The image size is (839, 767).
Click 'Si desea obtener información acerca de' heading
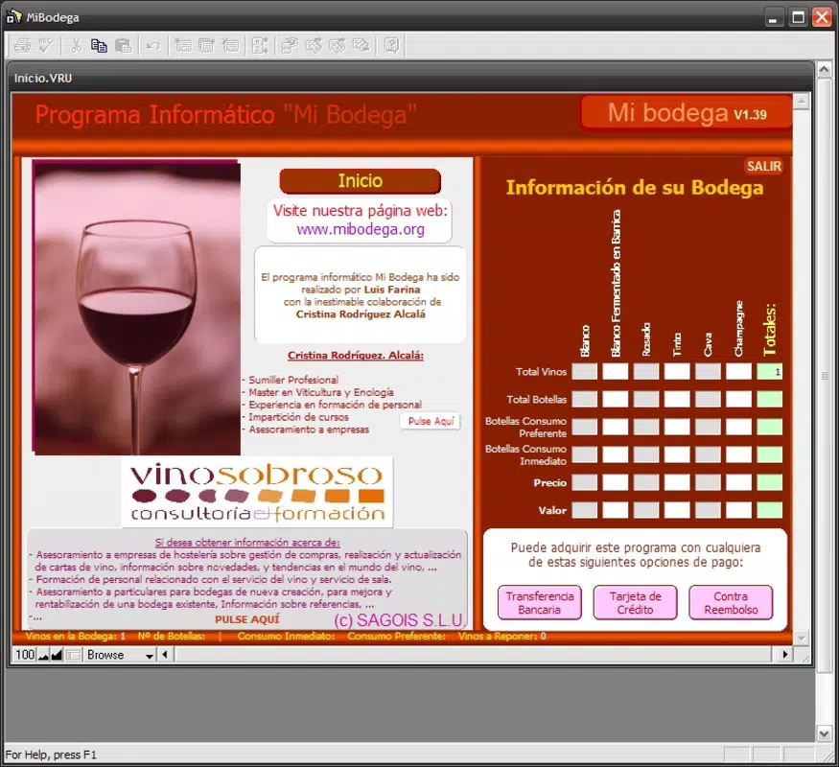tap(247, 543)
